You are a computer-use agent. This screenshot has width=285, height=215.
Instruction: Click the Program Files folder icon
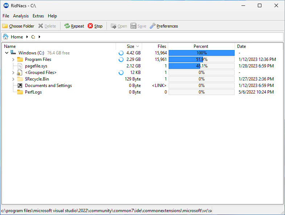[20, 59]
